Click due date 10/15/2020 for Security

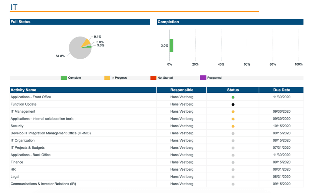pyautogui.click(x=281, y=126)
